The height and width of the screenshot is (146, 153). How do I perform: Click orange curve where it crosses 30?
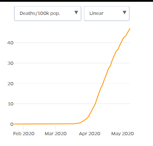111,63
